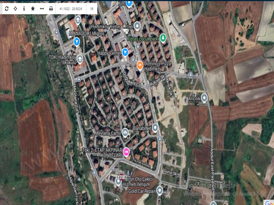274x205 pixels.
Task: Select the horizontal measure arrow tool
Action: tap(42, 9)
